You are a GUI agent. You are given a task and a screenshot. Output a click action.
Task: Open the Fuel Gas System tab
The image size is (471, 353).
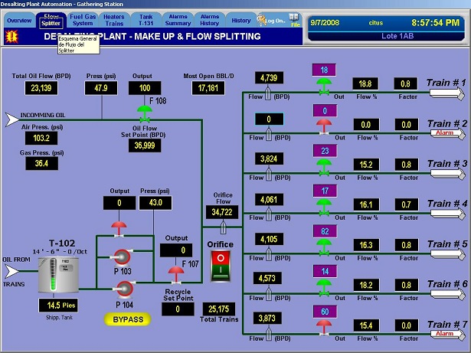(x=82, y=19)
